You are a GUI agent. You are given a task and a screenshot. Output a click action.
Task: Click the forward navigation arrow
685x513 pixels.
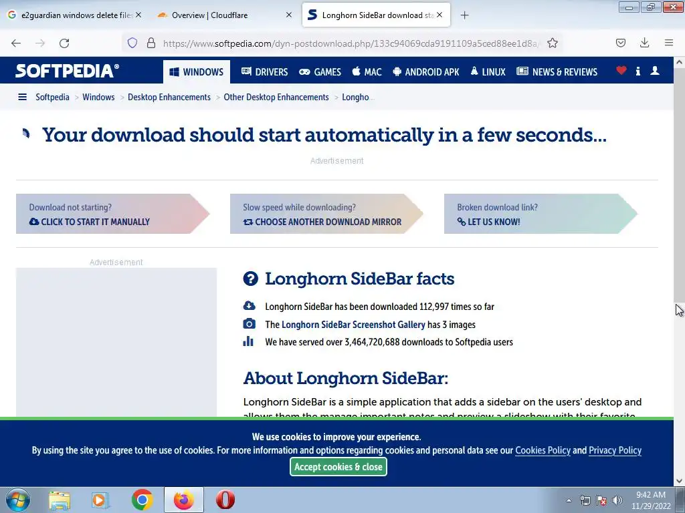(40, 43)
